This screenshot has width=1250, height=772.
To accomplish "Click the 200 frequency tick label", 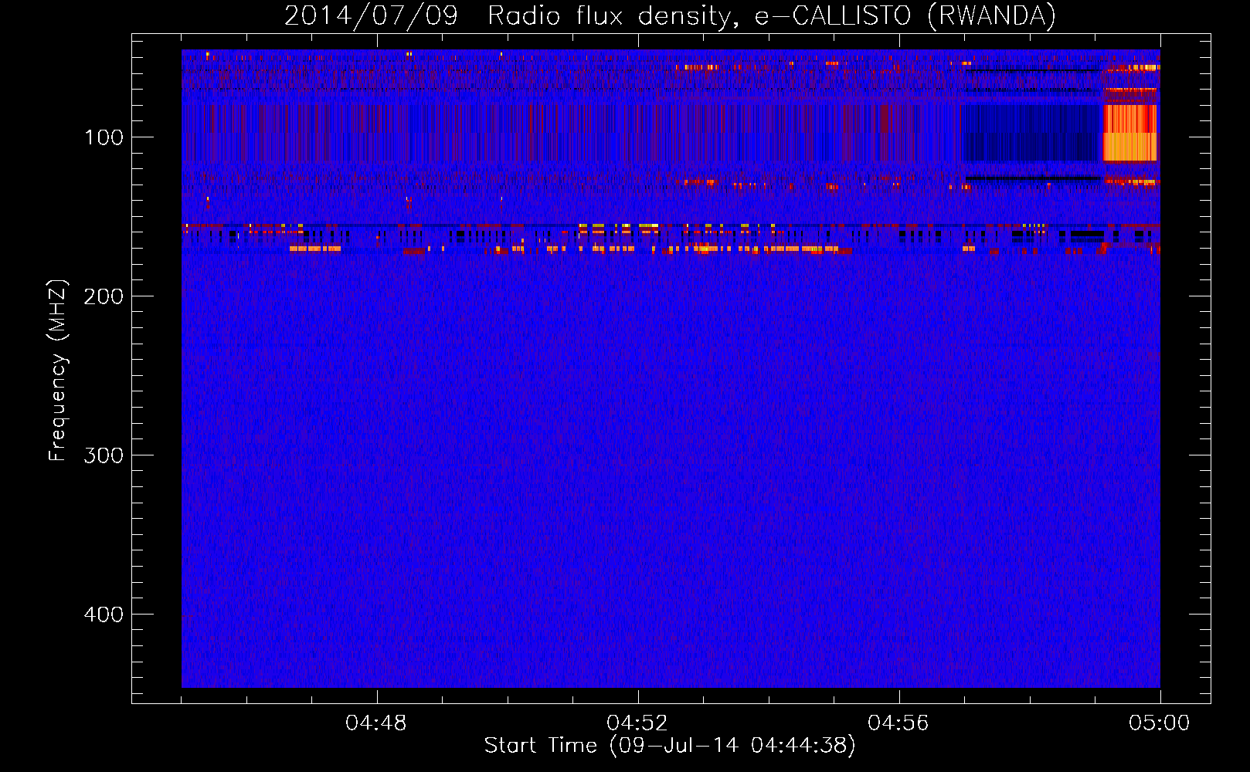I will coord(104,296).
